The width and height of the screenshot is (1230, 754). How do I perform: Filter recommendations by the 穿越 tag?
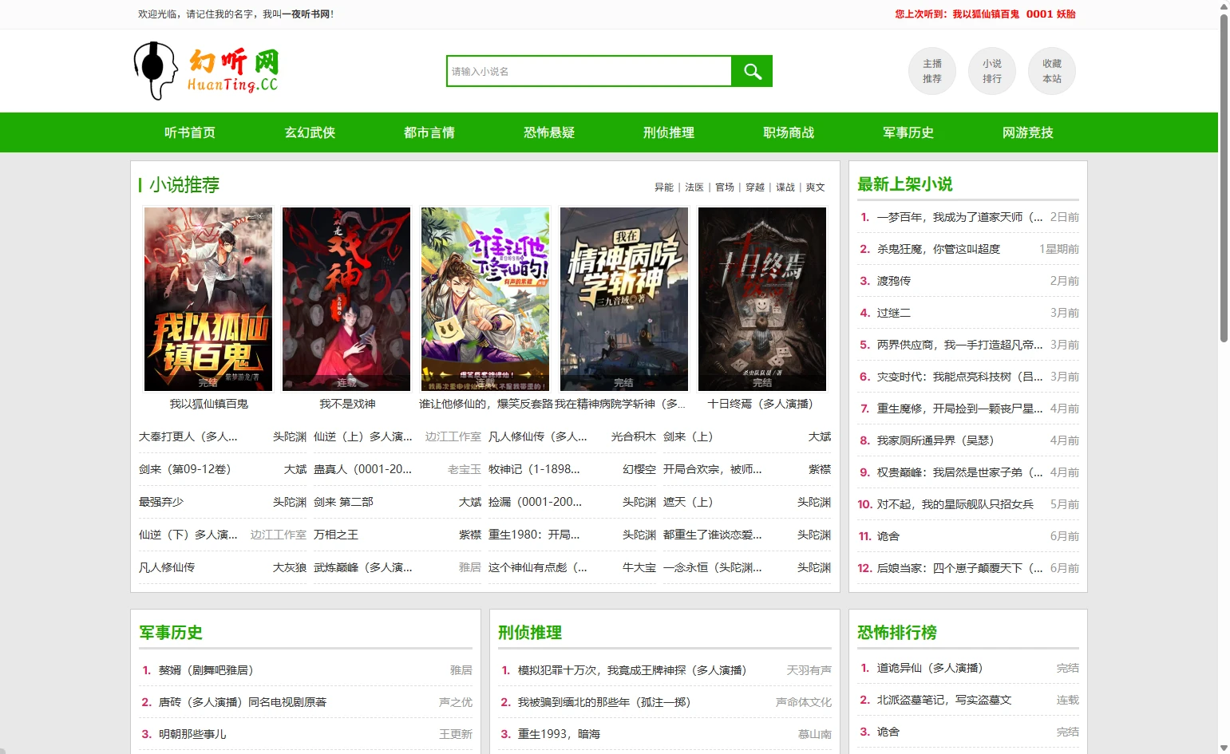[755, 188]
